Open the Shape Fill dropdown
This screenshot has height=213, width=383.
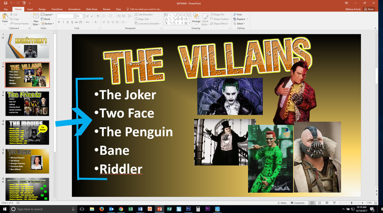218,14
